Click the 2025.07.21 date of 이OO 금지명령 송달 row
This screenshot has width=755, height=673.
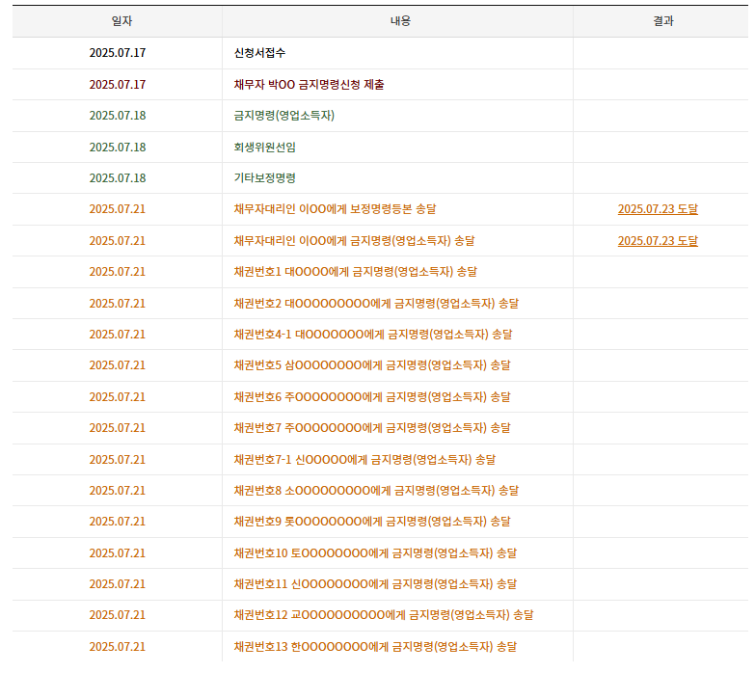coord(118,241)
